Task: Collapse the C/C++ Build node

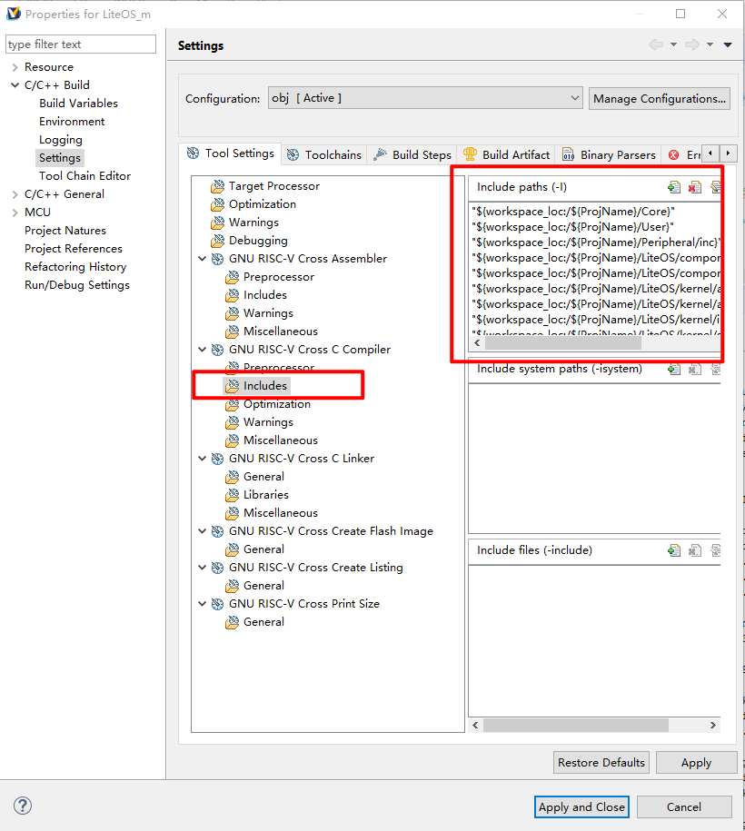Action: click(15, 85)
